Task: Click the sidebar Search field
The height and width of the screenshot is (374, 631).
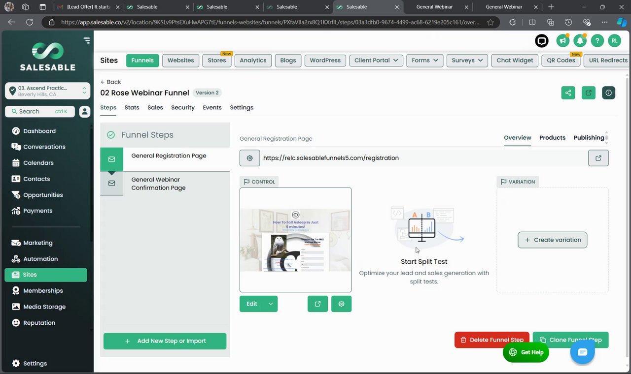Action: point(40,112)
